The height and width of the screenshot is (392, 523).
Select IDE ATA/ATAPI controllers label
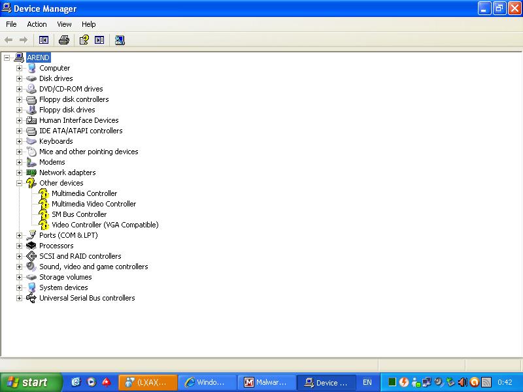point(80,131)
